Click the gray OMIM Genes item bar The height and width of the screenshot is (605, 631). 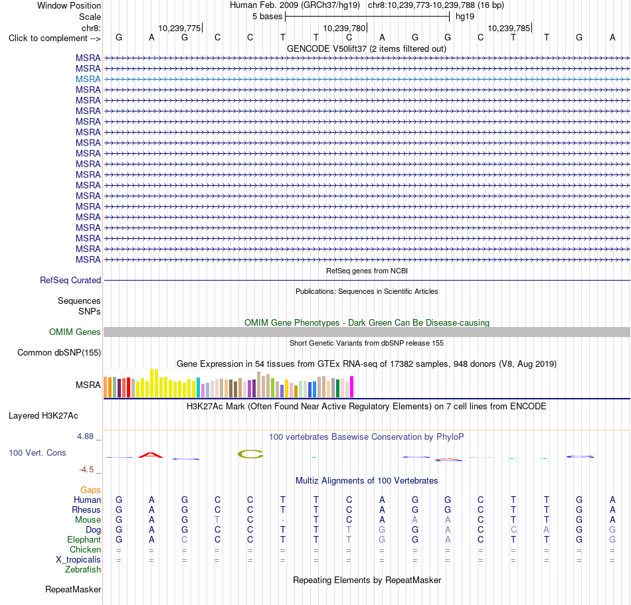click(367, 332)
